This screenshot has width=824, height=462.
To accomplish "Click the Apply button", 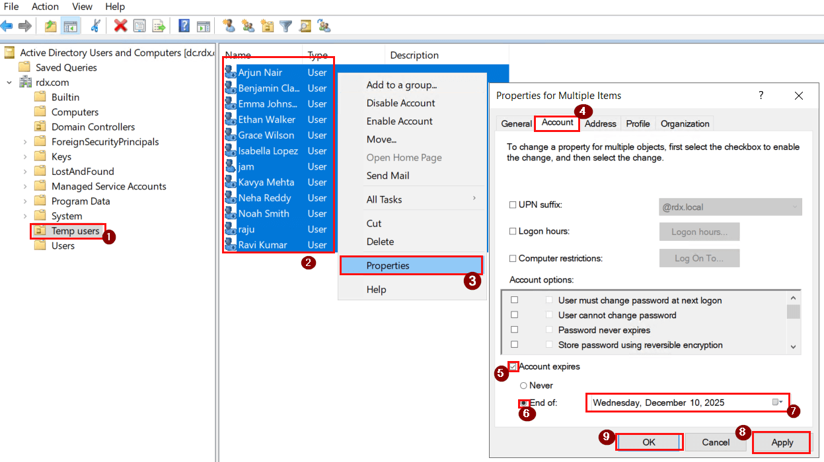I will point(781,442).
